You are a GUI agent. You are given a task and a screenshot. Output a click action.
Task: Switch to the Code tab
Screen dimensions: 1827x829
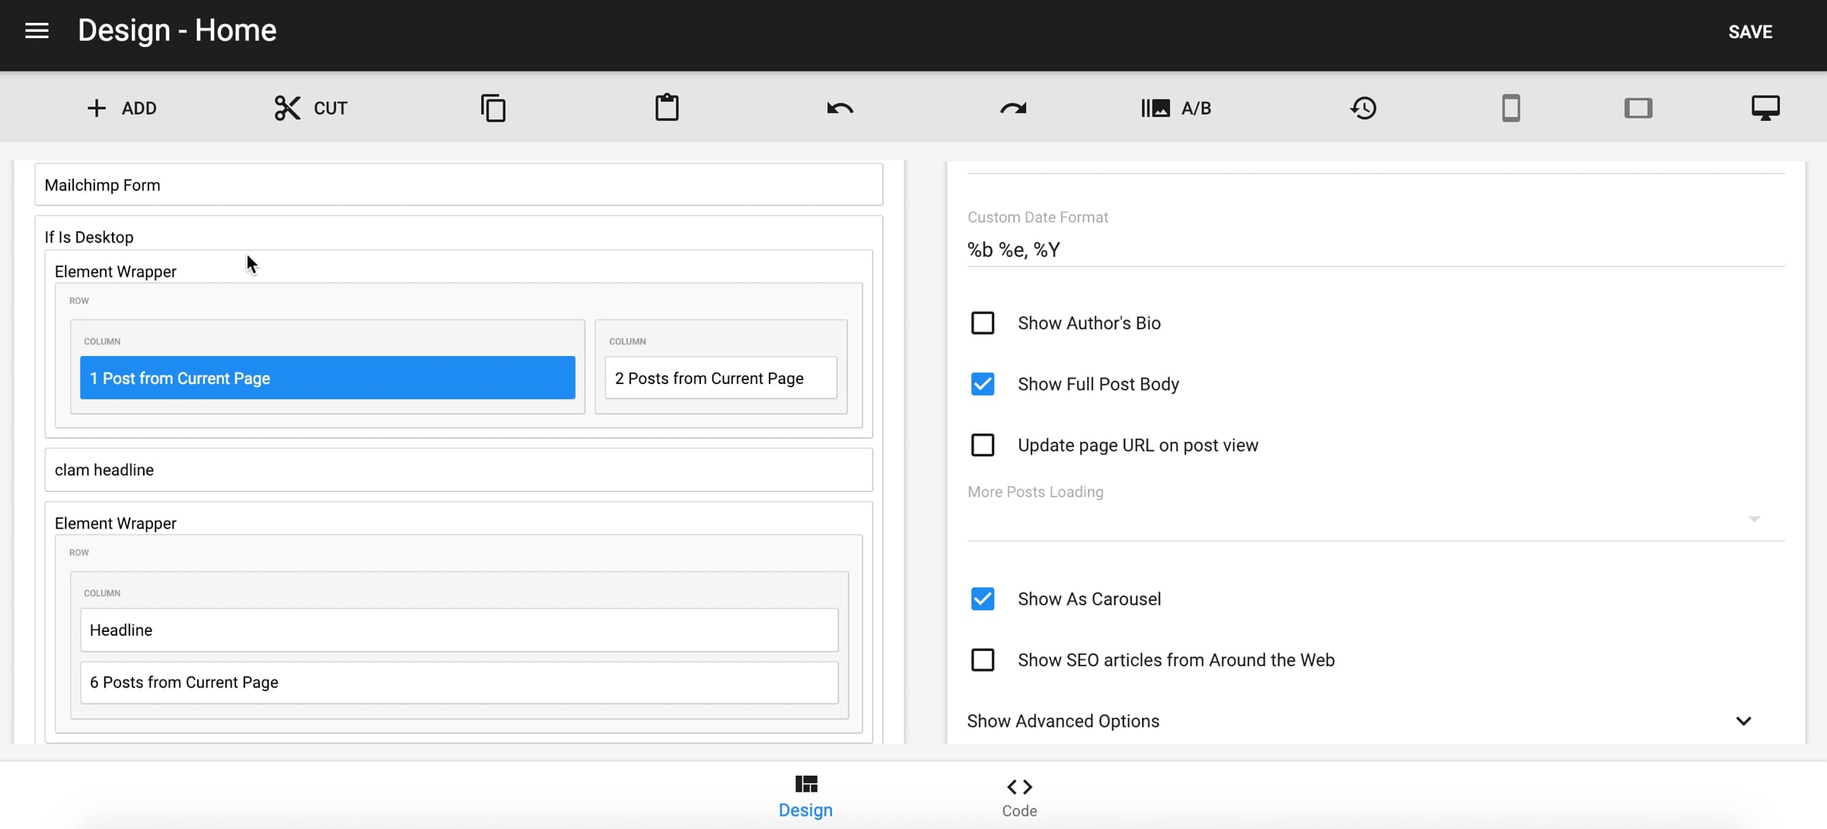tap(1019, 796)
